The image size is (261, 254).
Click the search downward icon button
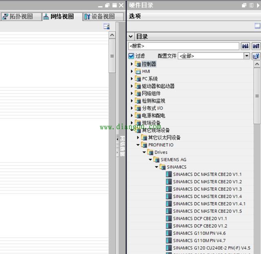[246, 46]
